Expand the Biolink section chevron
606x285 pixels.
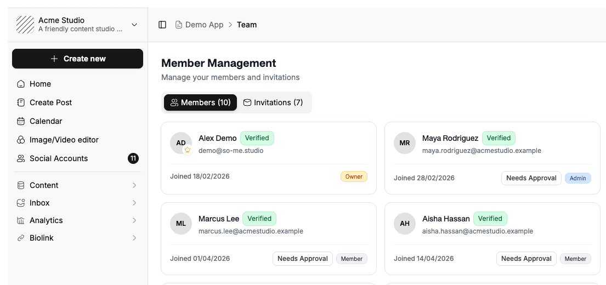[x=134, y=238]
